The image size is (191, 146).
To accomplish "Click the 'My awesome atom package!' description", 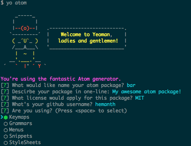I will [x=147, y=92].
